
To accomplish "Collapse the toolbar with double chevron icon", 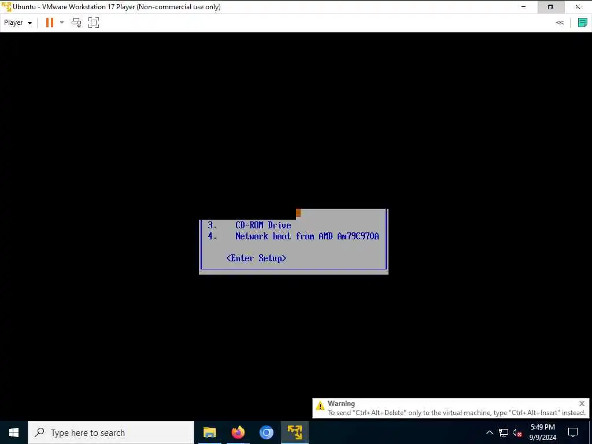I will (x=560, y=23).
